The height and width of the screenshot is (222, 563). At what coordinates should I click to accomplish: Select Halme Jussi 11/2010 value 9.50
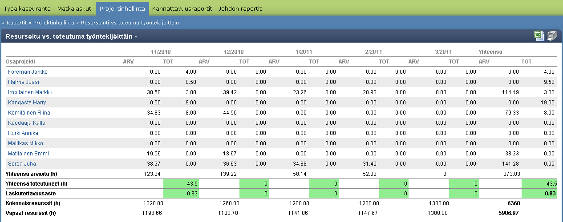coord(190,82)
